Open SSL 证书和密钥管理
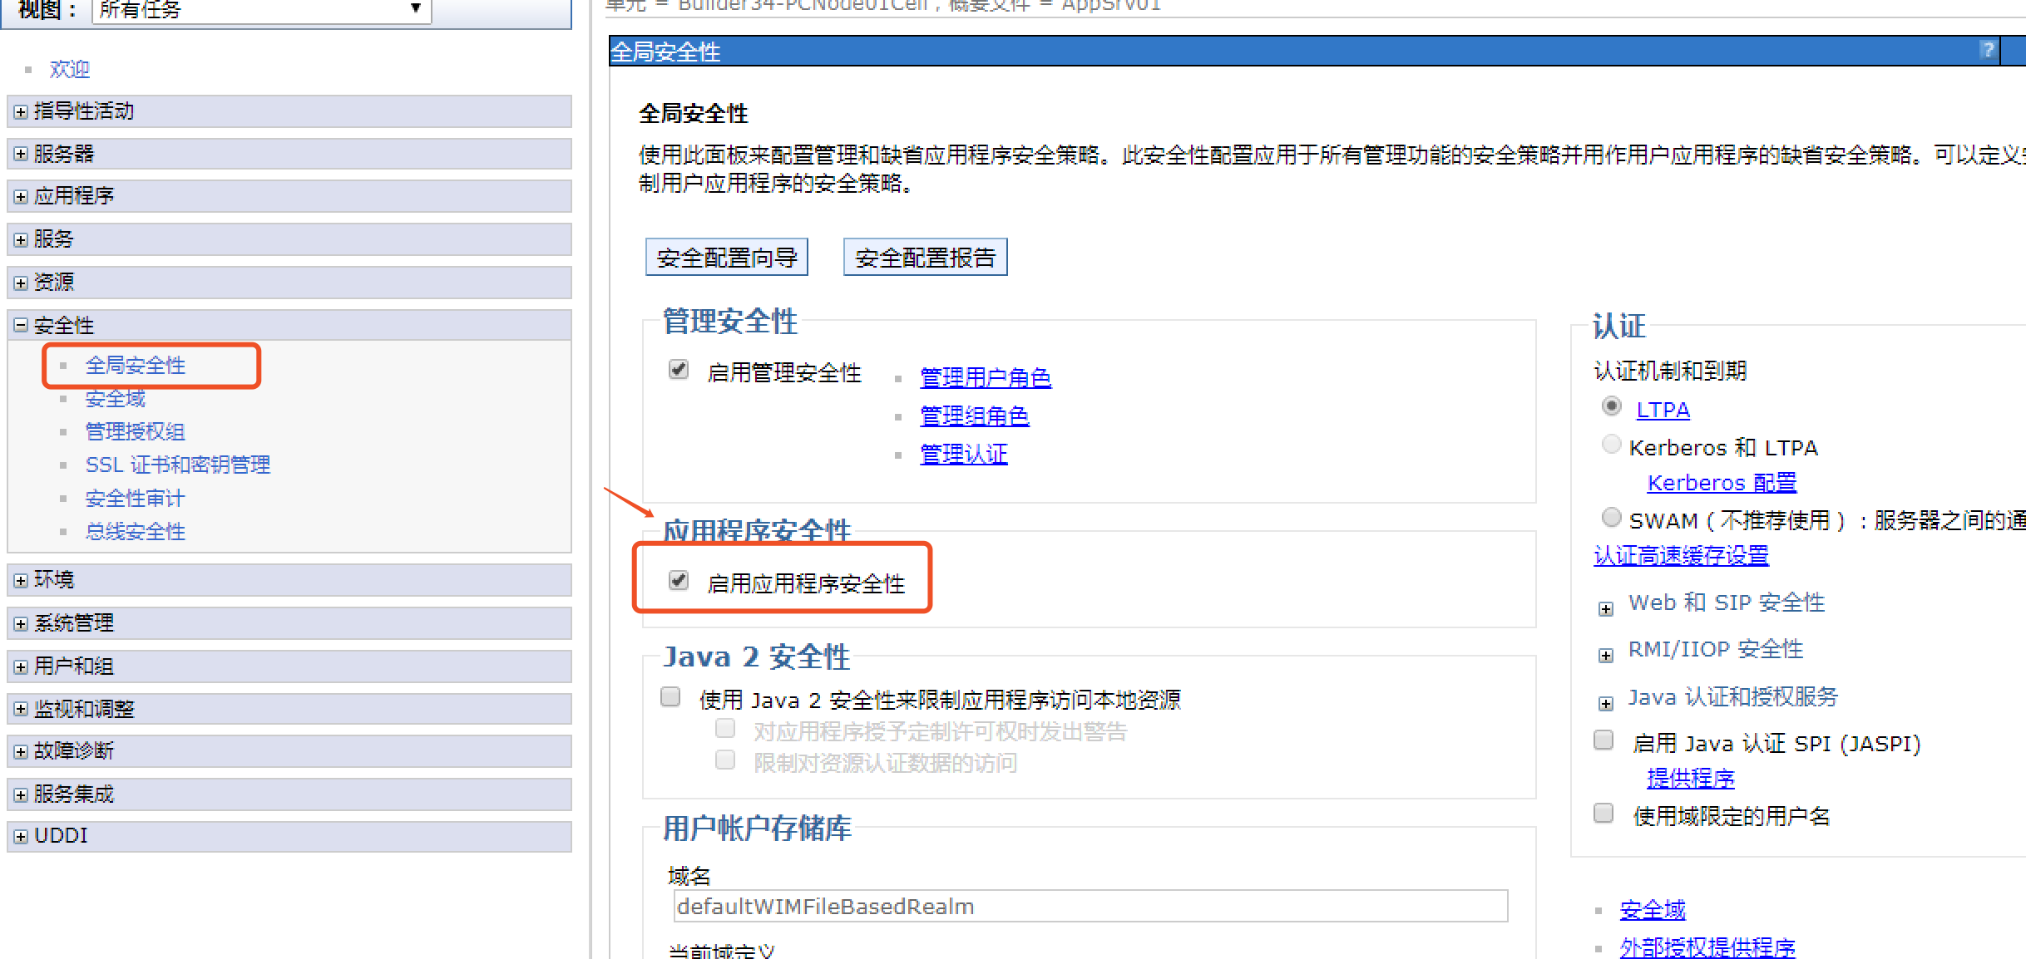 [178, 465]
